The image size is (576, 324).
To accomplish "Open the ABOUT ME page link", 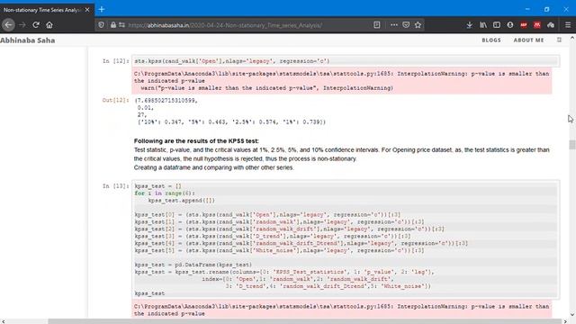I will (528, 40).
